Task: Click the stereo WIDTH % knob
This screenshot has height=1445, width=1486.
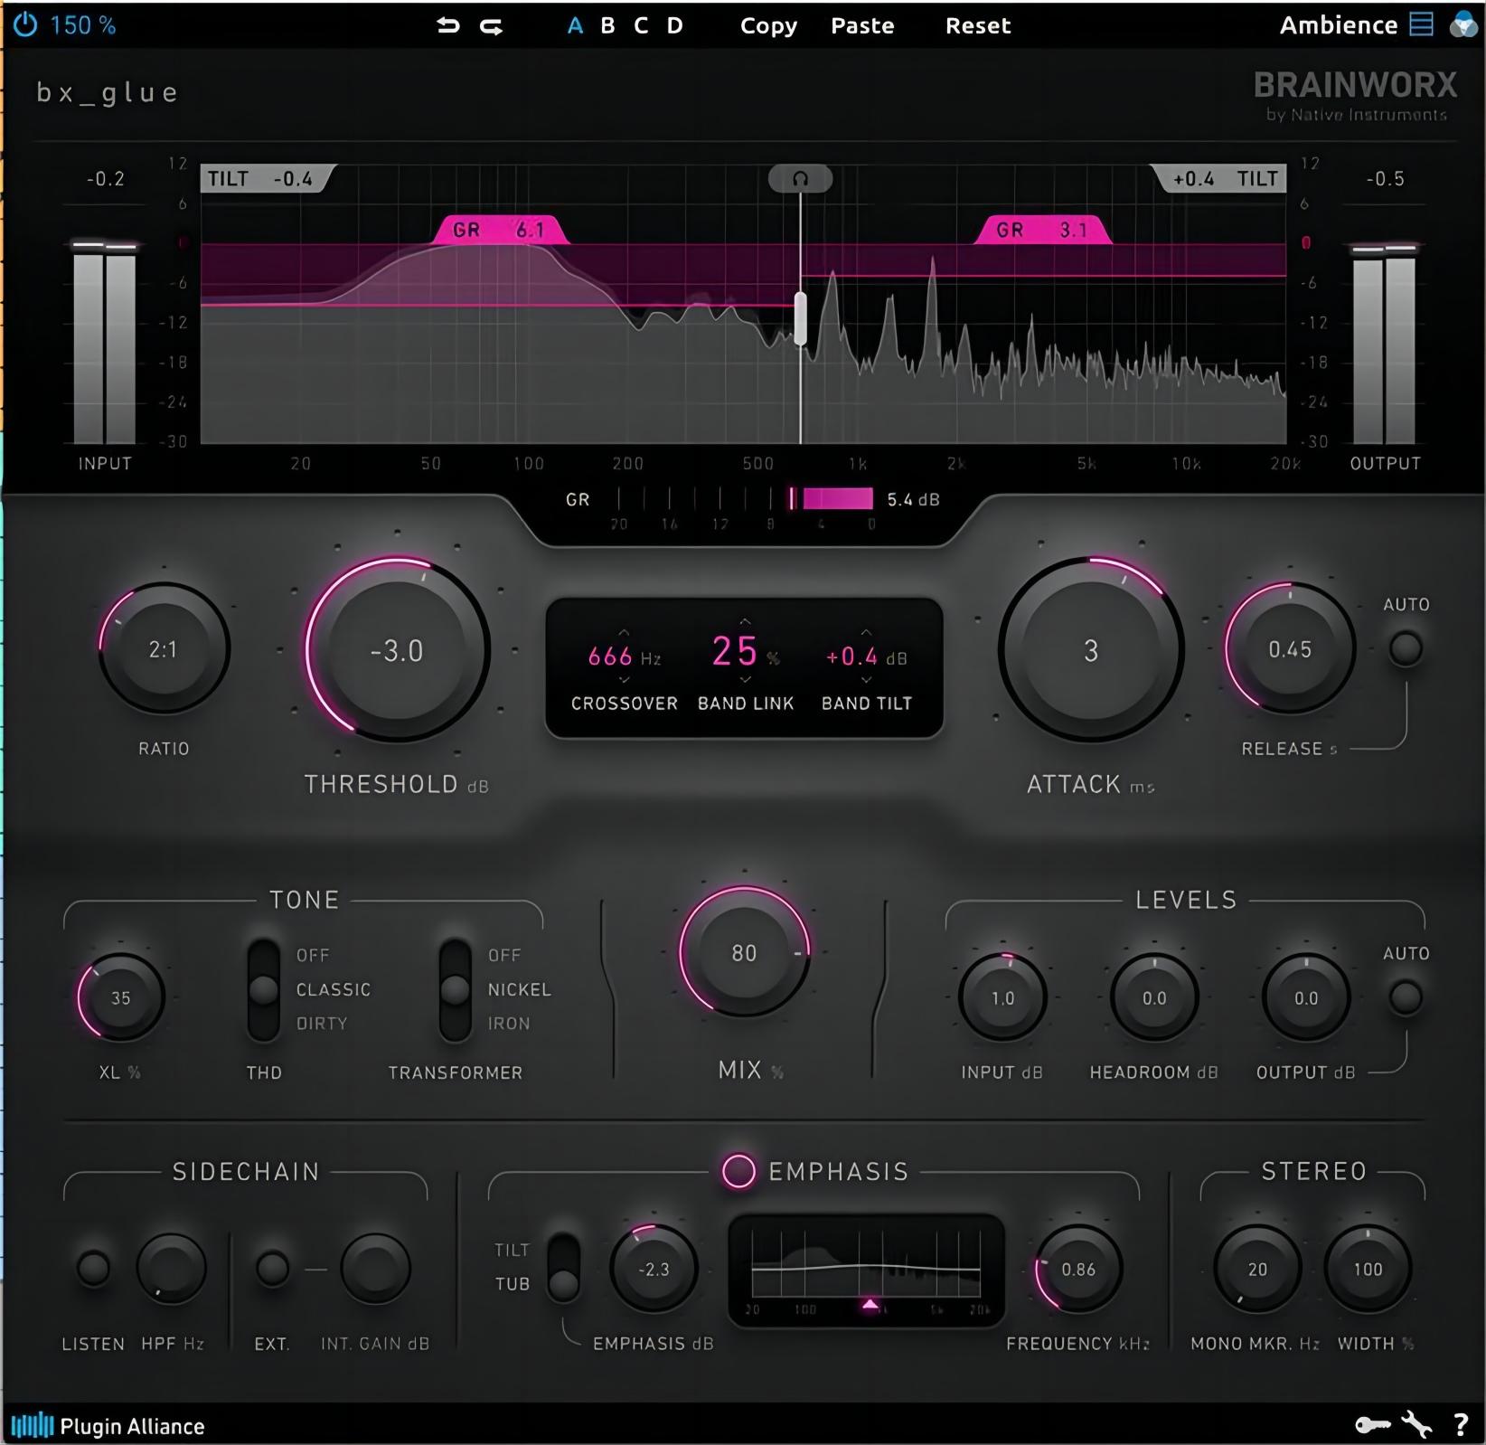Action: click(1368, 1269)
